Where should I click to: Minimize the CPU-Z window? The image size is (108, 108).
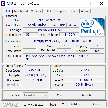click(x=77, y=4)
